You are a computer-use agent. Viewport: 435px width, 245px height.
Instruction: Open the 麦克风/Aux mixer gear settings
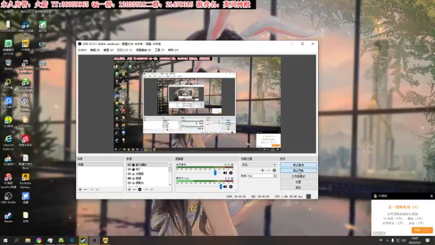(x=231, y=187)
